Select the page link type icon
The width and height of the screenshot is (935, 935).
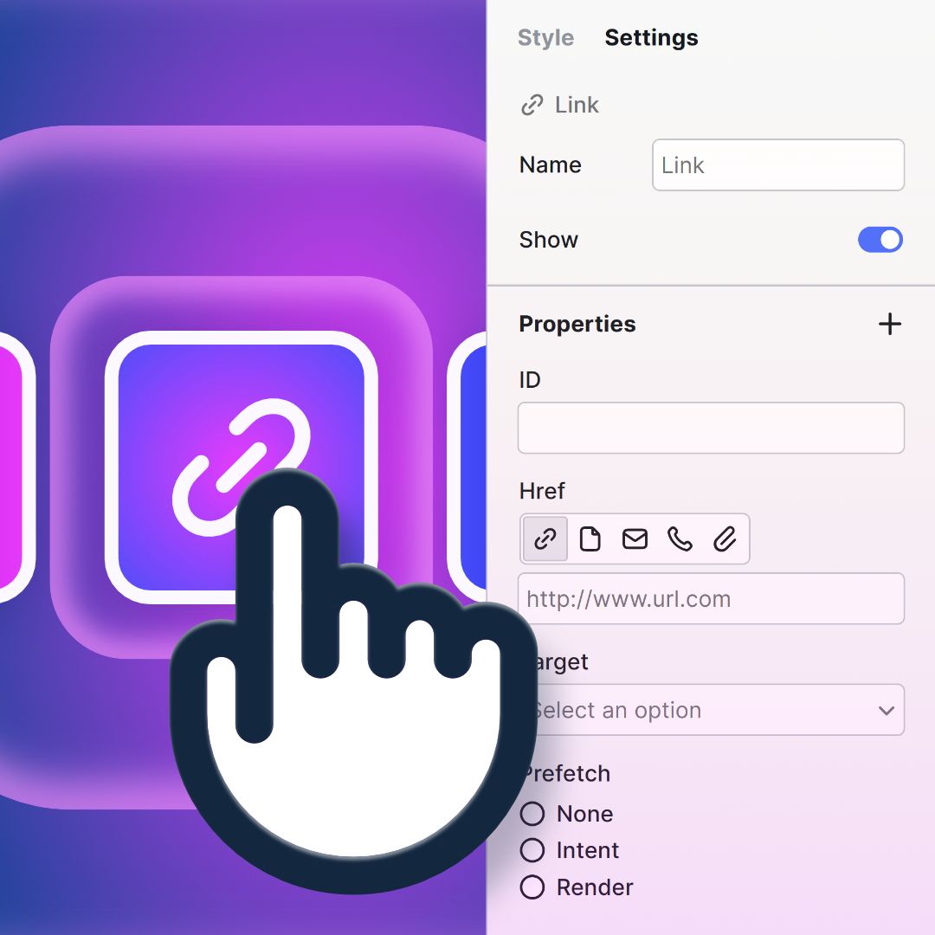pyautogui.click(x=590, y=539)
